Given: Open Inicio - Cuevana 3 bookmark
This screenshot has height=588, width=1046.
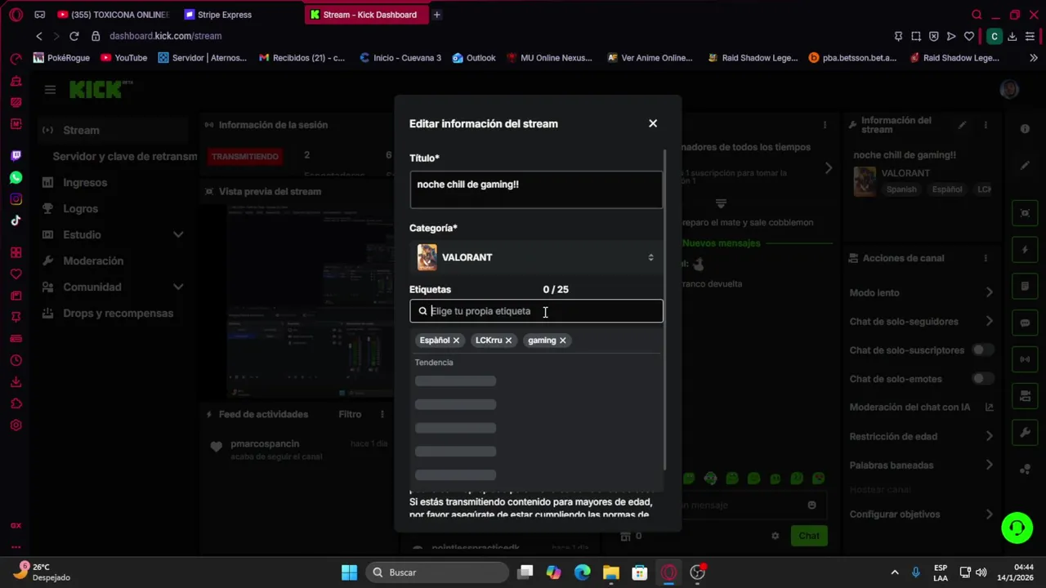Looking at the screenshot, I should click(400, 58).
